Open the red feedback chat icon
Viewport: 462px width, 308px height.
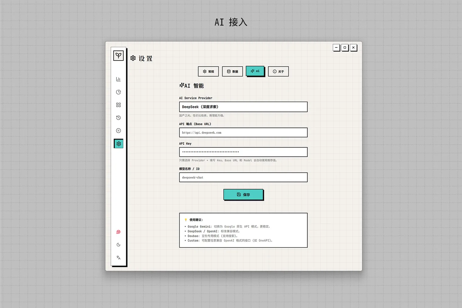tap(119, 232)
